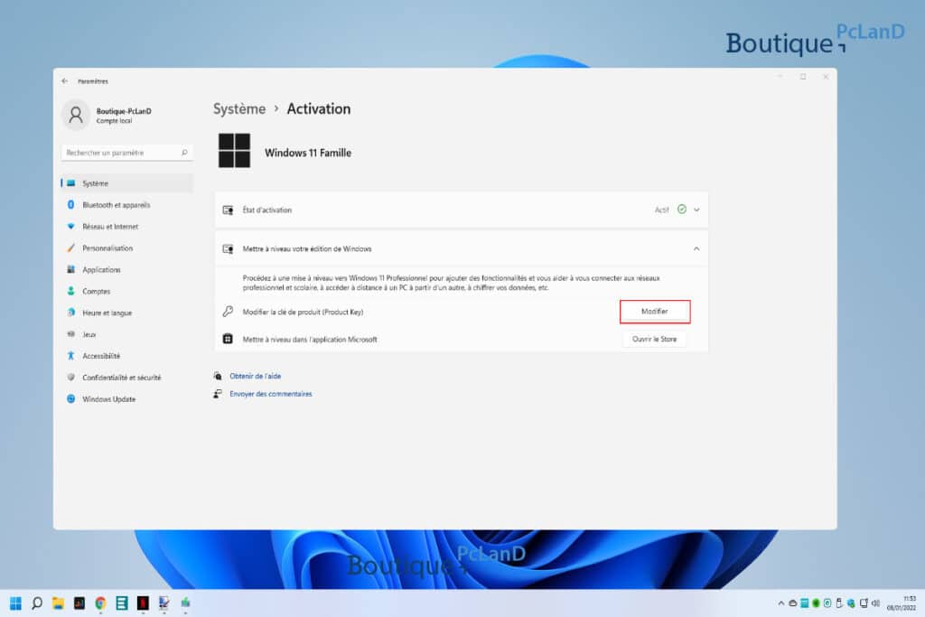
Task: Click the Modifier button for product key
Action: tap(655, 312)
